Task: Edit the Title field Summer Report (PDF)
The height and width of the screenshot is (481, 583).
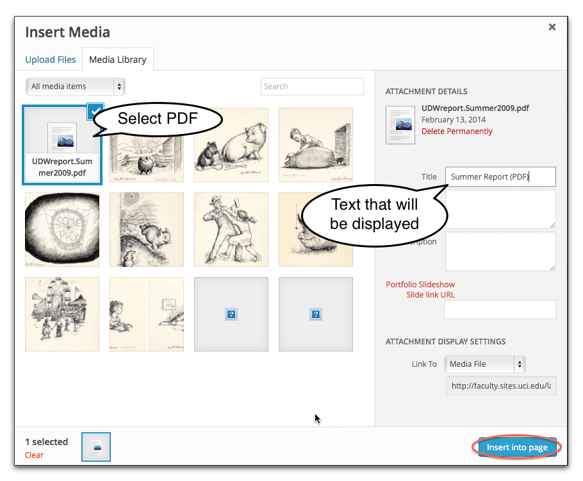Action: click(500, 177)
